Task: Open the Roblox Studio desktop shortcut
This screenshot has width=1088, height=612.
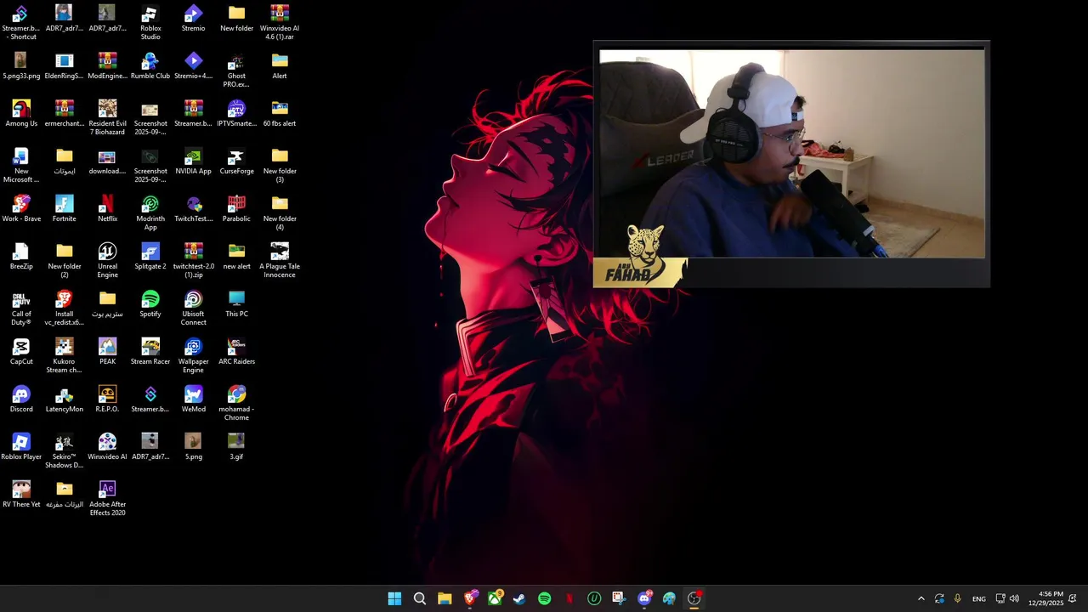Action: [x=150, y=22]
